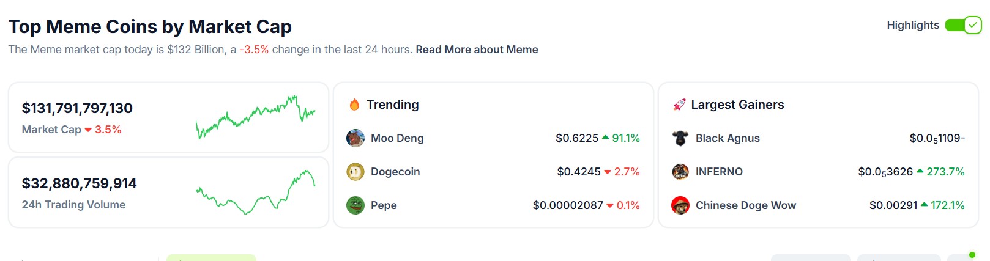This screenshot has height=261, width=990.
Task: Click the Dogecoin coin icon
Action: 355,172
